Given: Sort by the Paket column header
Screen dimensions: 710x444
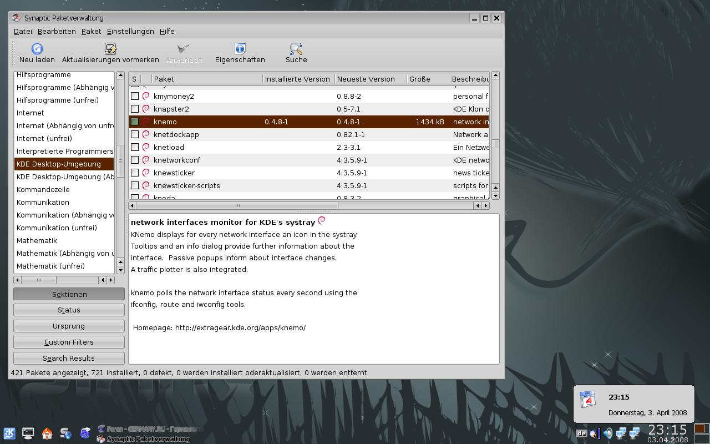Looking at the screenshot, I should pyautogui.click(x=207, y=79).
